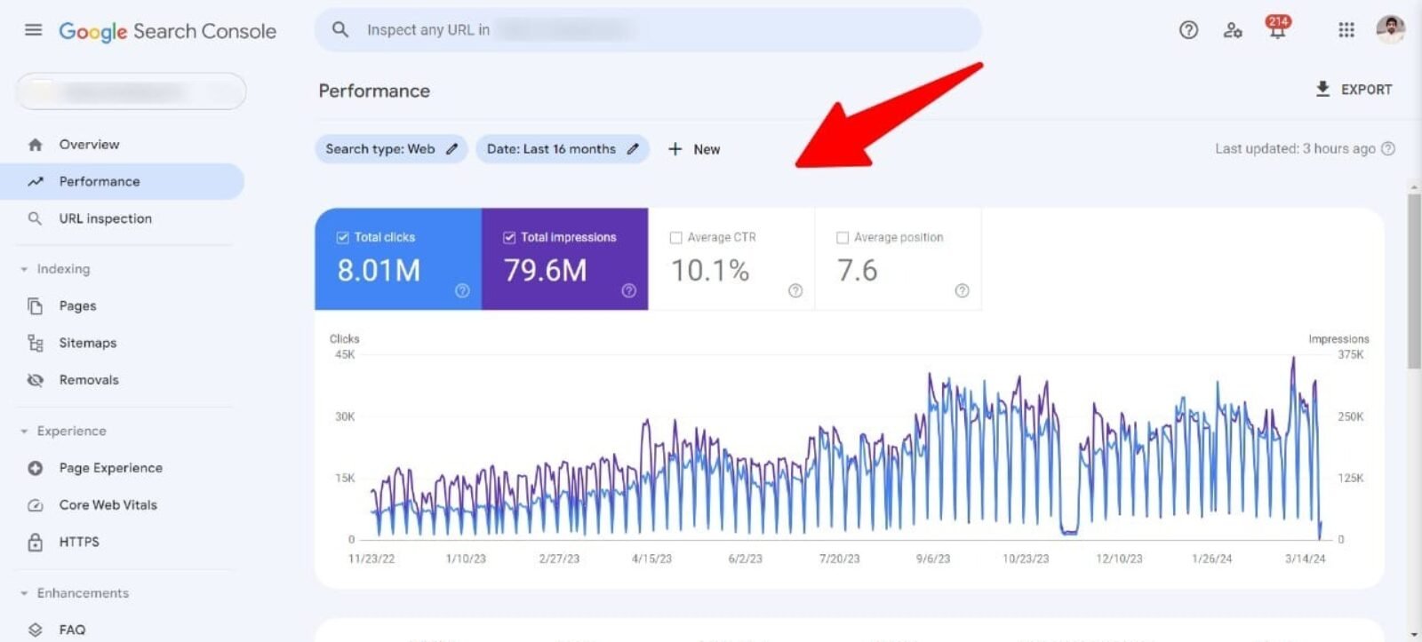Click the Page Experience plus-circle icon

pyautogui.click(x=36, y=468)
